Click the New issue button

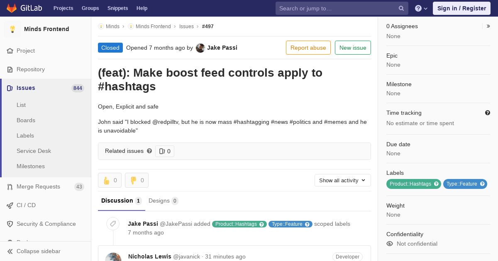pyautogui.click(x=353, y=48)
